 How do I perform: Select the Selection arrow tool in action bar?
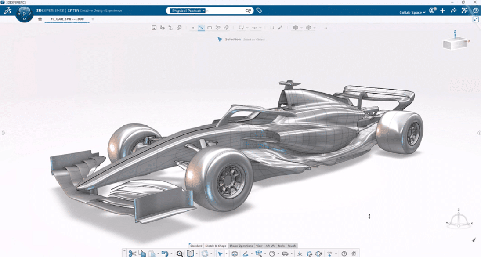coord(221,253)
